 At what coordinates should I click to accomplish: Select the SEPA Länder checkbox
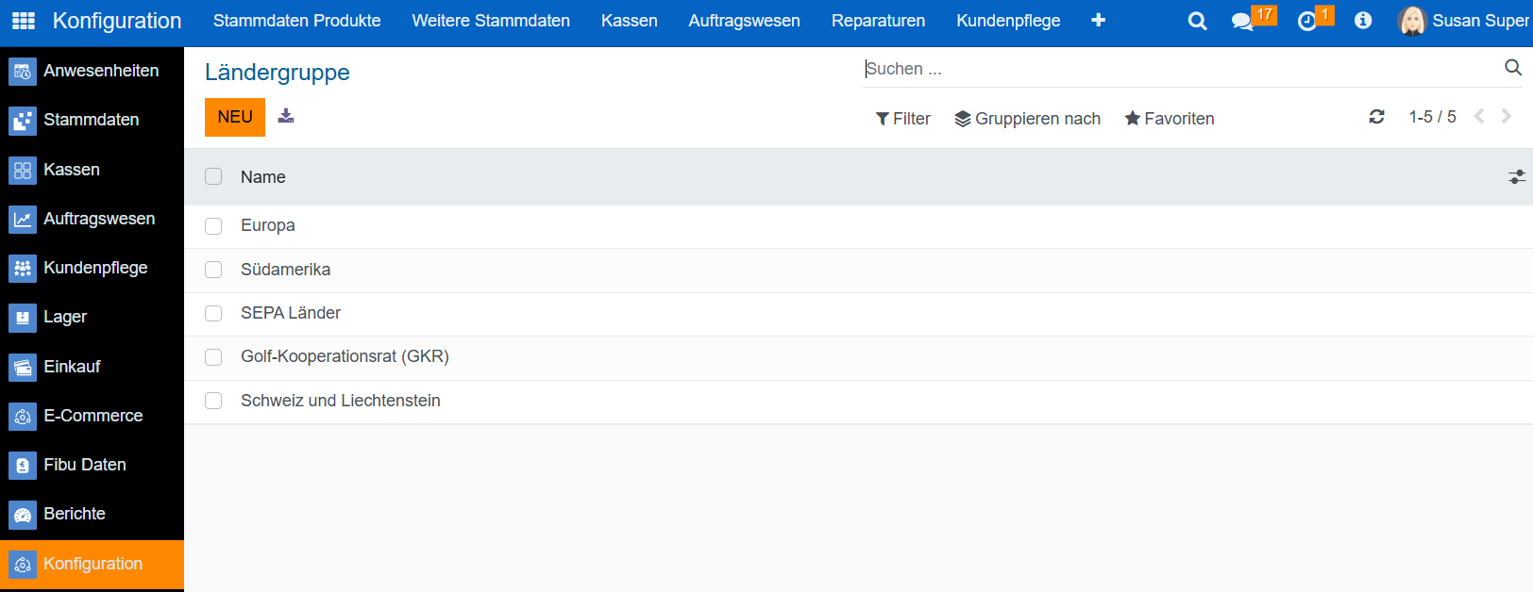213,313
